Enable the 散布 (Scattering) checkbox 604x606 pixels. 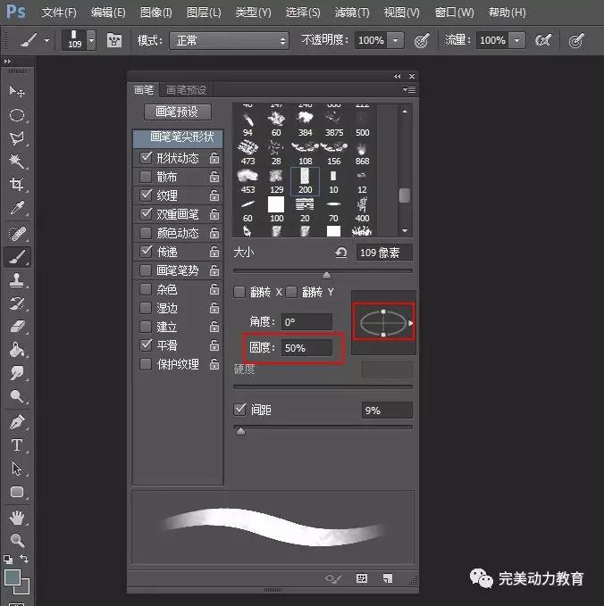tap(147, 177)
